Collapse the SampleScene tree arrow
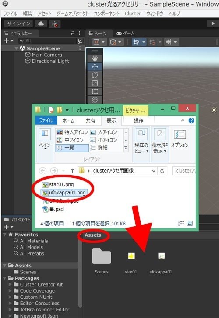This screenshot has height=318, width=219. 17,48
